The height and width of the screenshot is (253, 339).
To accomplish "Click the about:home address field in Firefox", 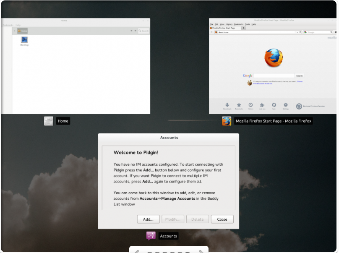I will (x=258, y=32).
